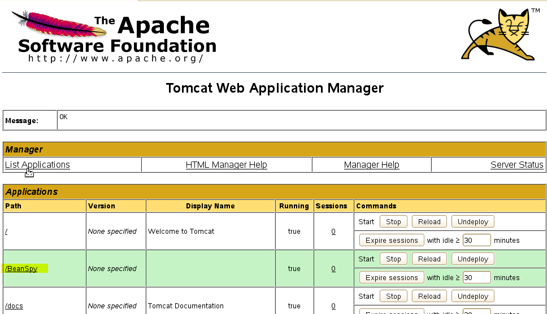Click the 'true' running value for /docs

click(x=294, y=306)
